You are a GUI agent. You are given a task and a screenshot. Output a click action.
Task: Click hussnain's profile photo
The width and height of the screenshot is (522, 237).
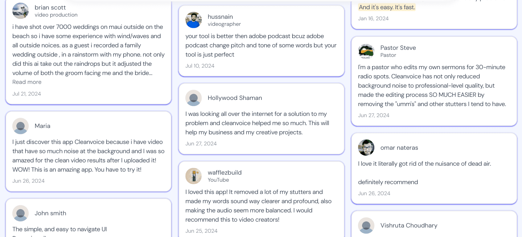pos(193,20)
